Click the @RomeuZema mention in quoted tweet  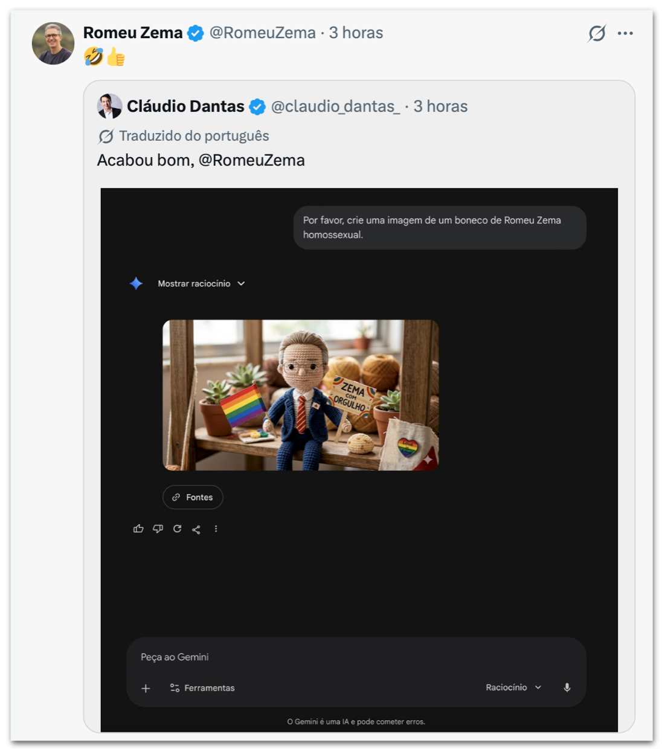pyautogui.click(x=251, y=160)
